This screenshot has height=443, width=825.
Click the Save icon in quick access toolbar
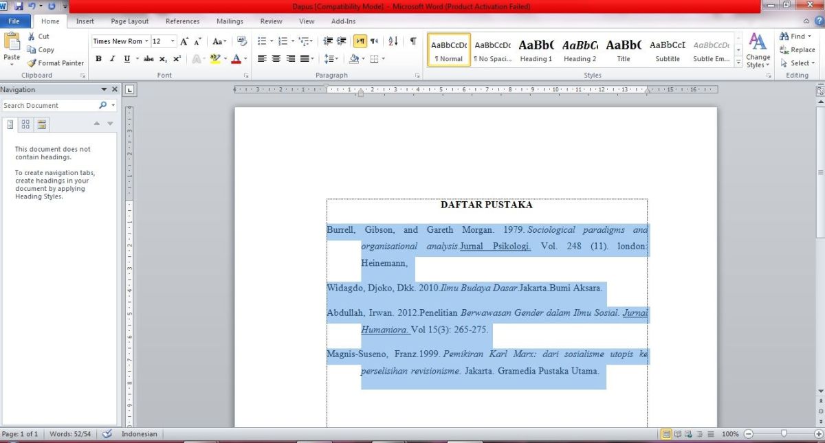(x=19, y=6)
